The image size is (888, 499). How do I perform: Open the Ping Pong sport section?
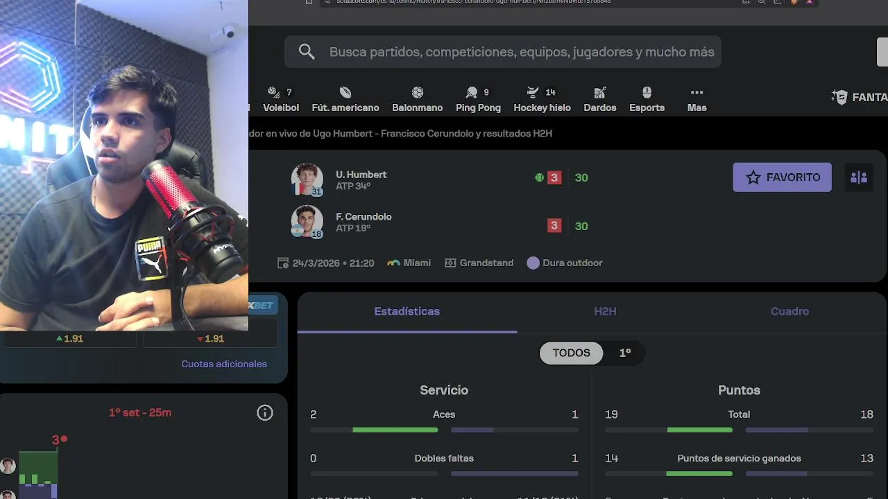click(x=478, y=100)
